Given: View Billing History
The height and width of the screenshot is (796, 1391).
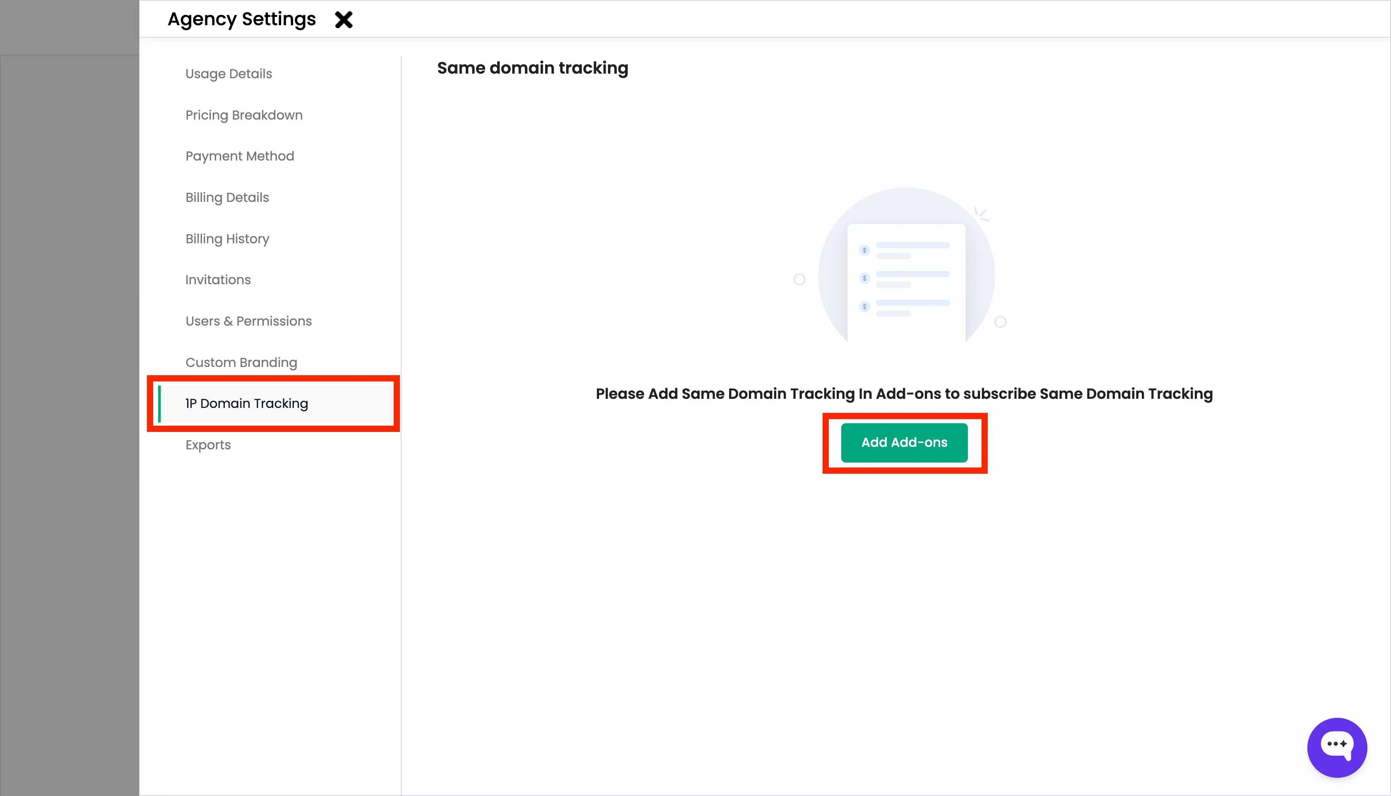Looking at the screenshot, I should click(227, 239).
